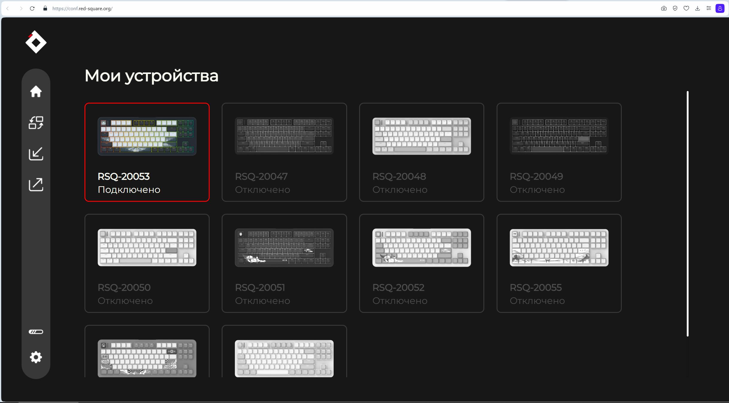Click the export arrow sidebar icon

36,185
